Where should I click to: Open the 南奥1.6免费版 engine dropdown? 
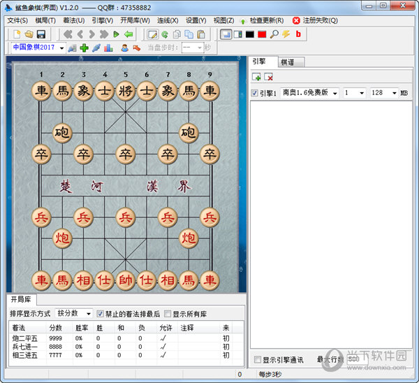click(335, 93)
